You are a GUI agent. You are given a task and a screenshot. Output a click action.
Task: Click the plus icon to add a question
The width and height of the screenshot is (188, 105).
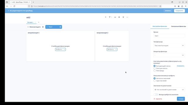pos(106,17)
